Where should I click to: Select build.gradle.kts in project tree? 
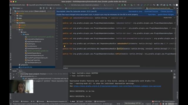tap(33, 67)
